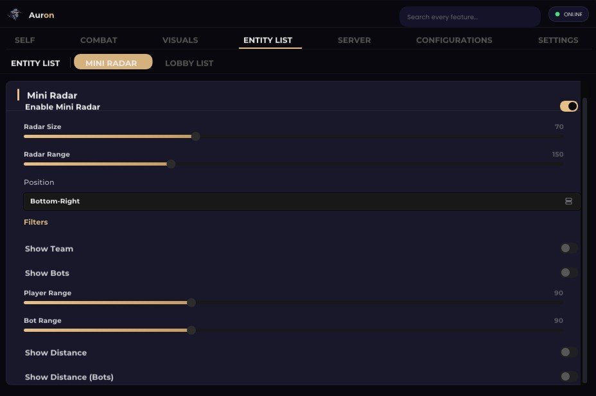Click the Position dropdown arrows icon
Viewport: 596px width, 396px height.
click(568, 202)
